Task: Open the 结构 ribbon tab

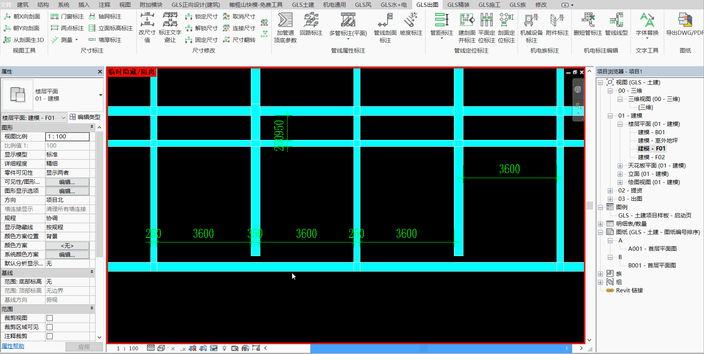Action: (43, 5)
